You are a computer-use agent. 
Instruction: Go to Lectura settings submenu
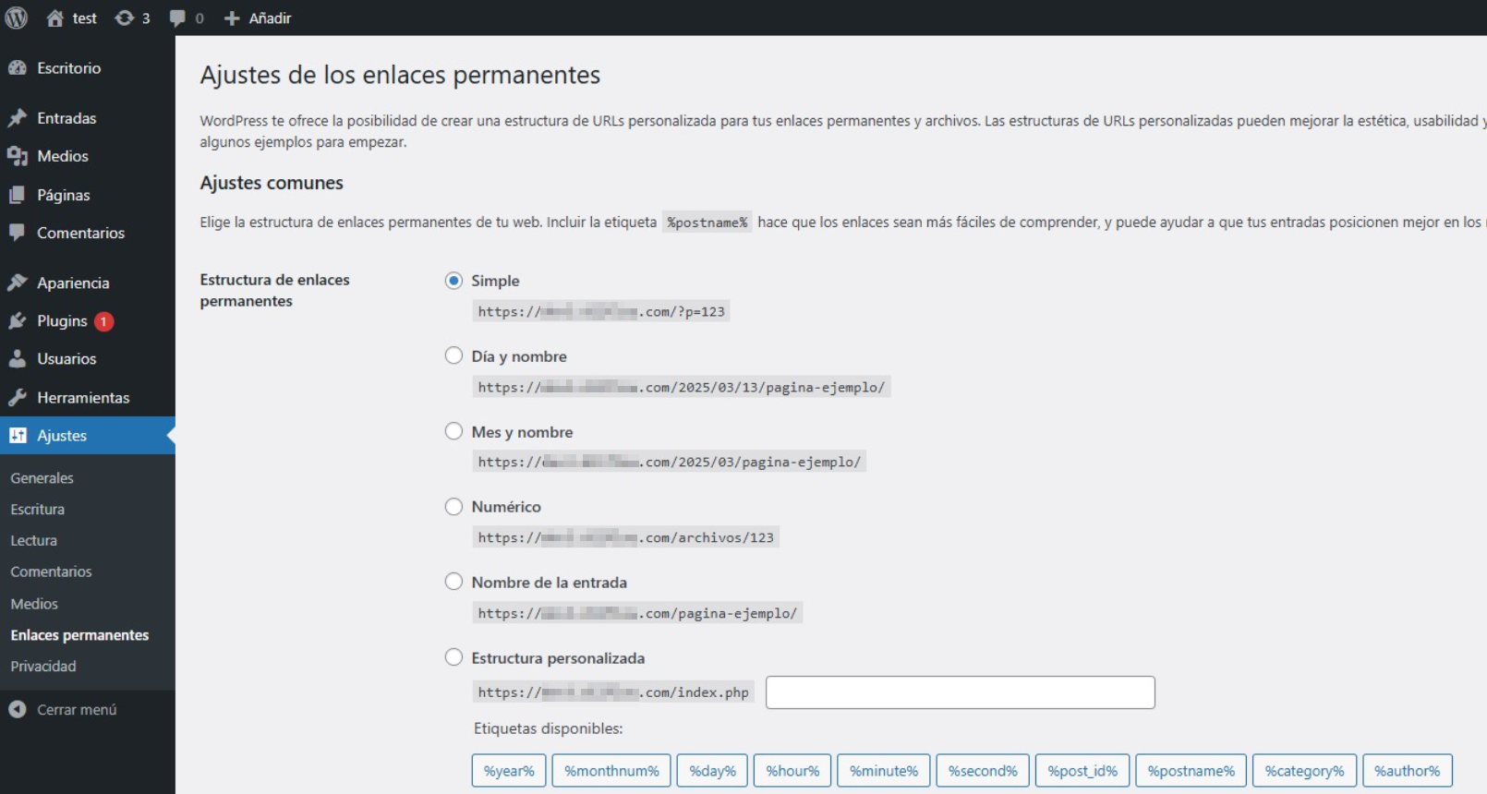pos(34,540)
